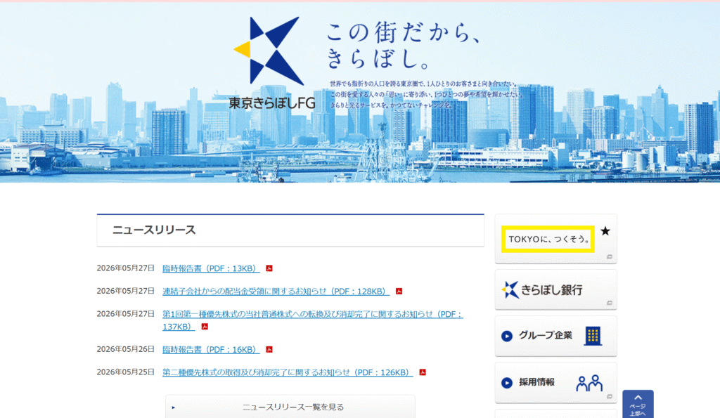Click the ニュースリリース heading
Screen dimensions: 720x418
coord(154,230)
